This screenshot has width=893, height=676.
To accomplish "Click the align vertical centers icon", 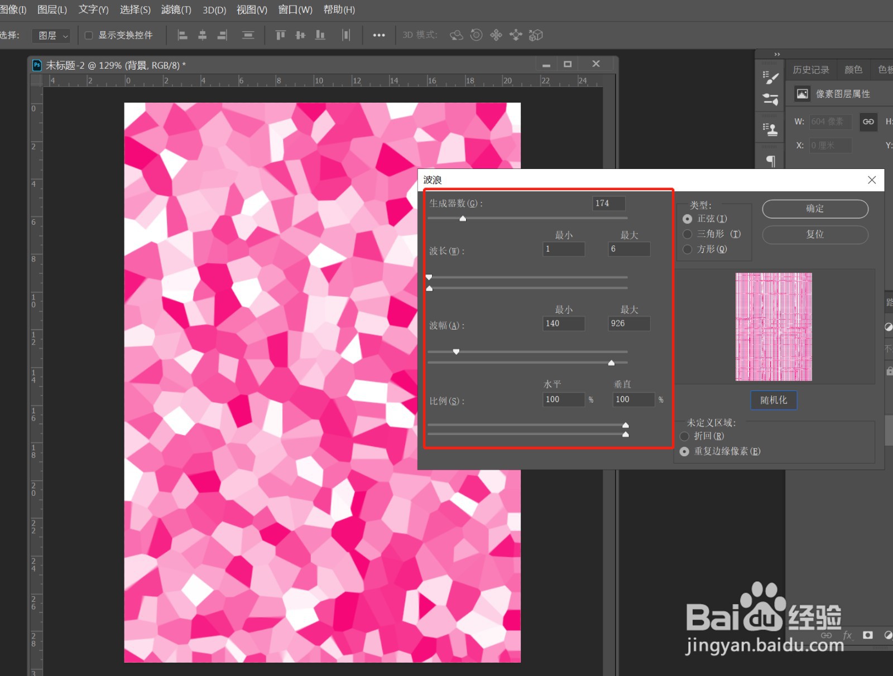I will pyautogui.click(x=300, y=35).
